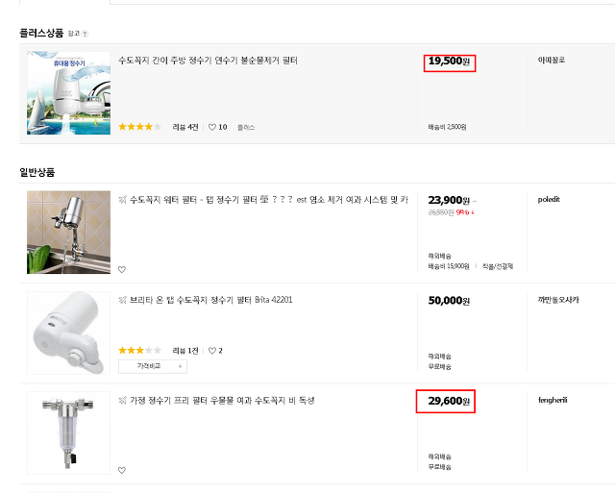This screenshot has width=615, height=494.
Task: Open the chrome faucet filter product image
Action: tap(68, 233)
